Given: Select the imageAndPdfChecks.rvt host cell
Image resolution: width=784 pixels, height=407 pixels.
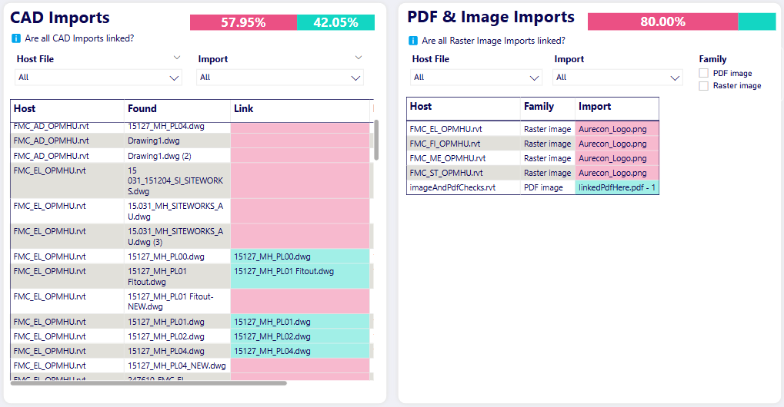Looking at the screenshot, I should (463, 187).
